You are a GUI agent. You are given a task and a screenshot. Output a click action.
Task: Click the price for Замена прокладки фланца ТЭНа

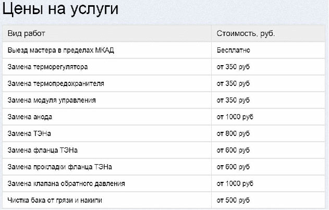(234, 167)
